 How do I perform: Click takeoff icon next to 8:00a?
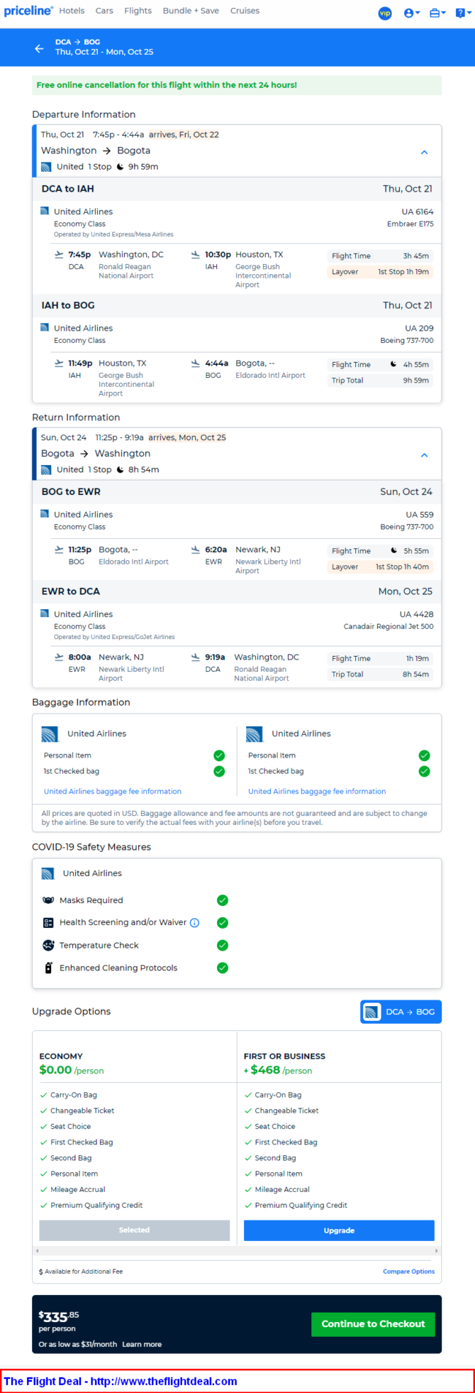tap(60, 657)
